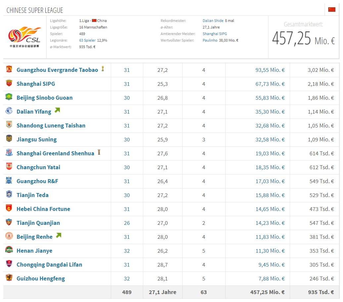Open Chongqing Dangdai Lifan club page
343x302 pixels.
coord(49,265)
